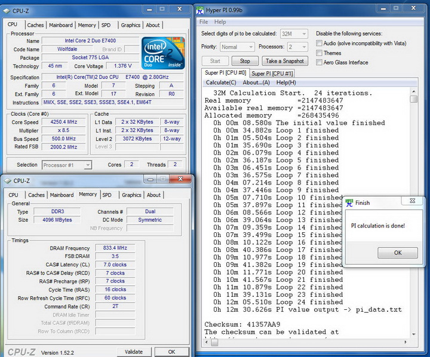This screenshot has height=357, width=430.
Task: Open the pi digits 32M dropdown
Action: point(294,34)
